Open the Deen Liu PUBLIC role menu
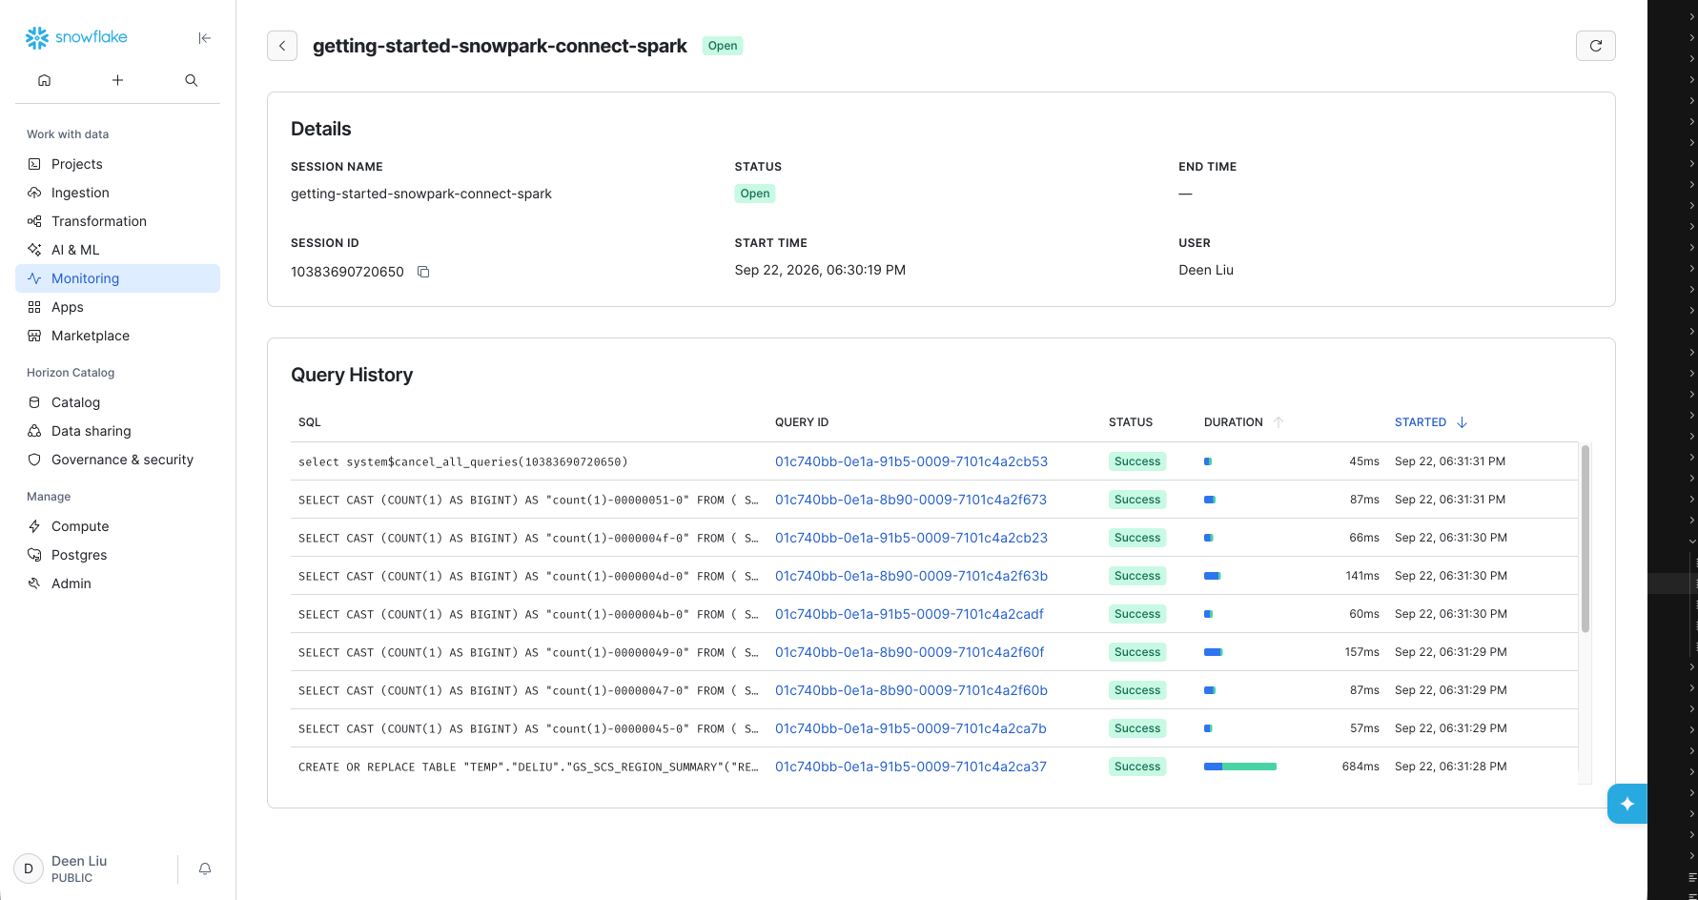This screenshot has height=900, width=1698. point(79,869)
